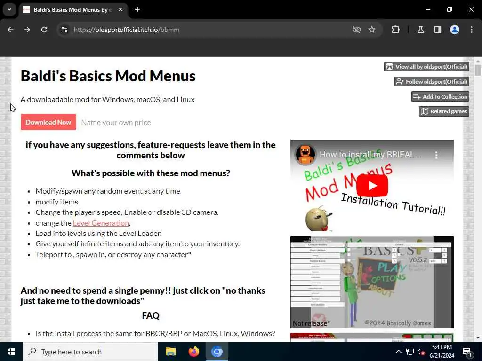Click Is the install process the same question
Image resolution: width=482 pixels, height=361 pixels.
click(155, 333)
